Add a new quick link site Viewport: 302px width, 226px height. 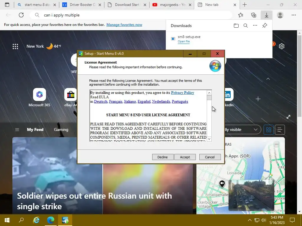pyautogui.click(x=258, y=99)
